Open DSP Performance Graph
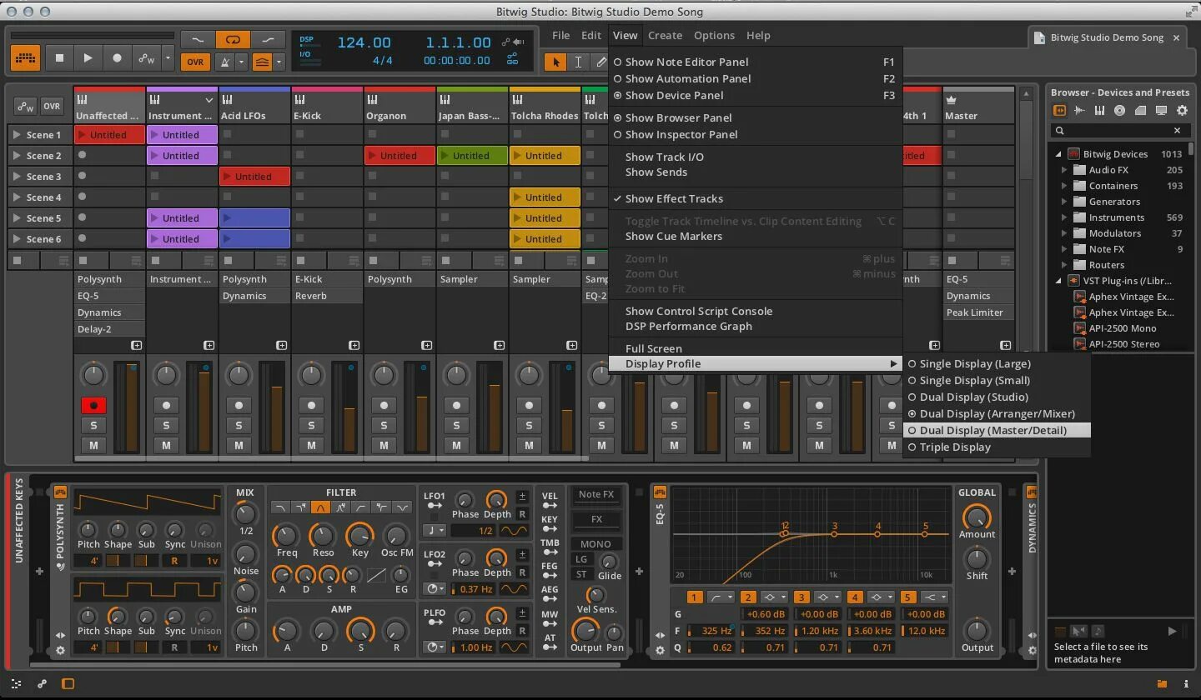 point(756,326)
